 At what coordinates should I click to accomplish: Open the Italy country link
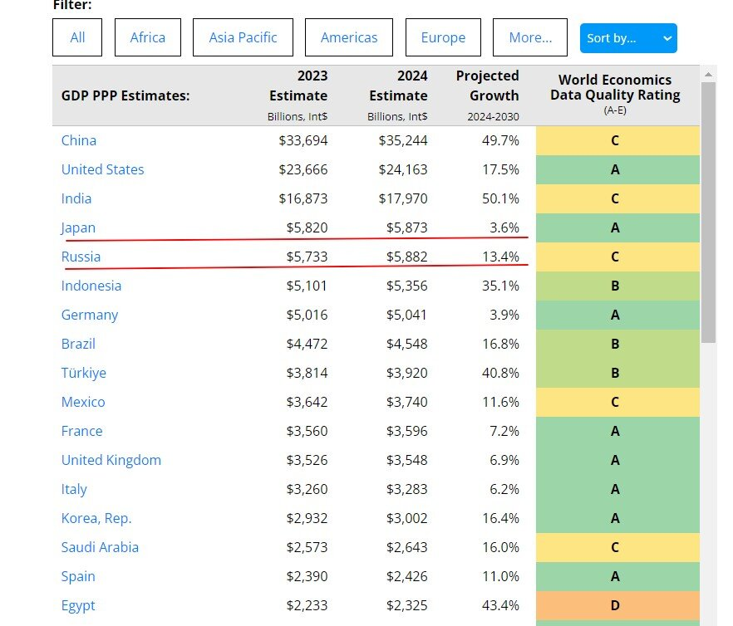[x=74, y=490]
